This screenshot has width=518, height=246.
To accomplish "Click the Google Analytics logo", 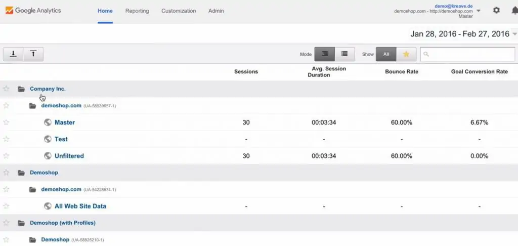I will pos(33,11).
